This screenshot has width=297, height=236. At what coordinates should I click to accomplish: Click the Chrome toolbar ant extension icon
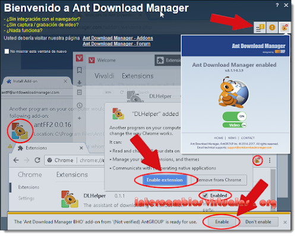(257, 160)
